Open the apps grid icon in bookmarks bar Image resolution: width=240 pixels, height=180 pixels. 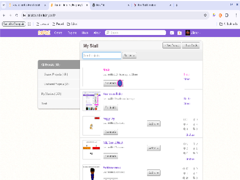(29, 24)
